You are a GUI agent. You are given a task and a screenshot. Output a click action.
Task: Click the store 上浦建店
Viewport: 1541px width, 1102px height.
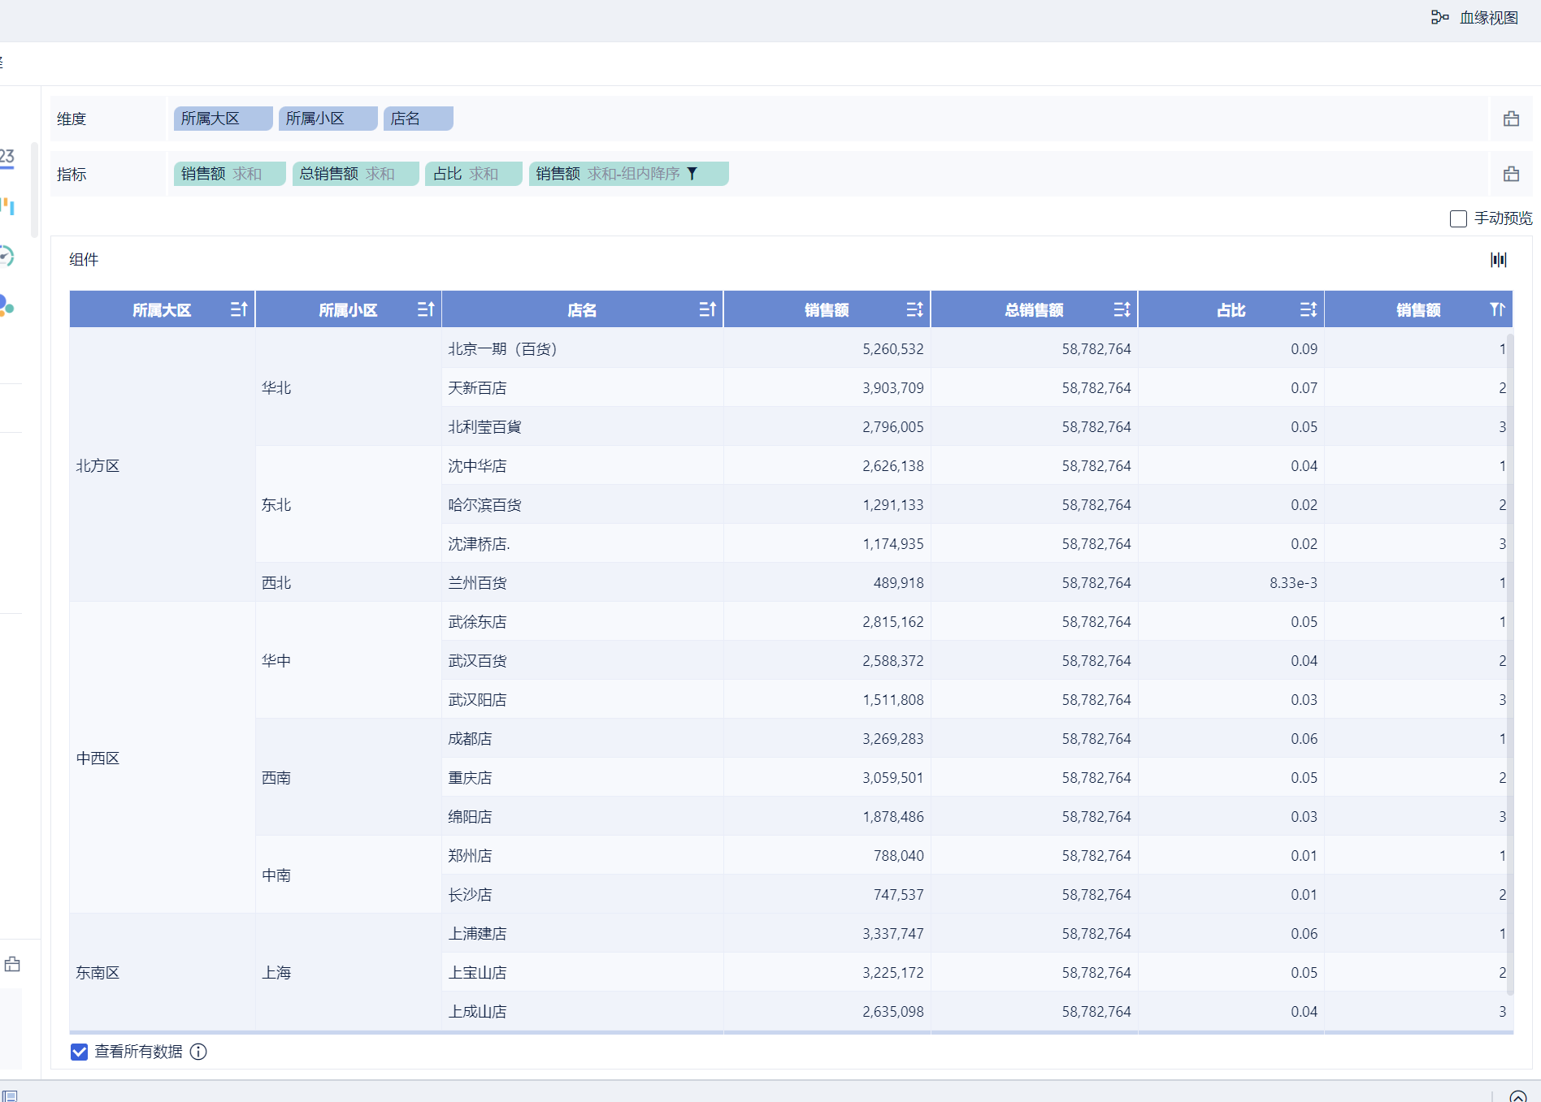(x=477, y=934)
